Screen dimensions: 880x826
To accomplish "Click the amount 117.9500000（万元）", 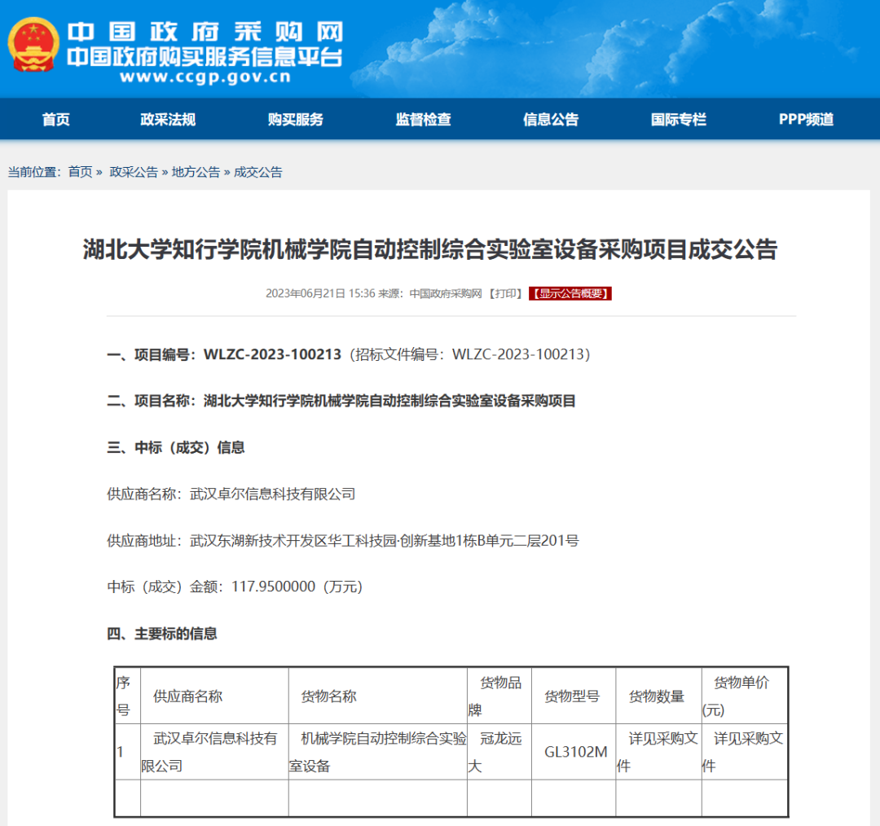I will click(297, 587).
